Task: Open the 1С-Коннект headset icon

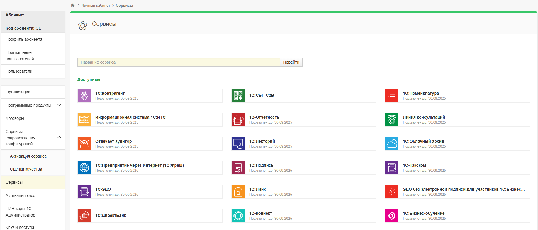Action: [x=238, y=216]
